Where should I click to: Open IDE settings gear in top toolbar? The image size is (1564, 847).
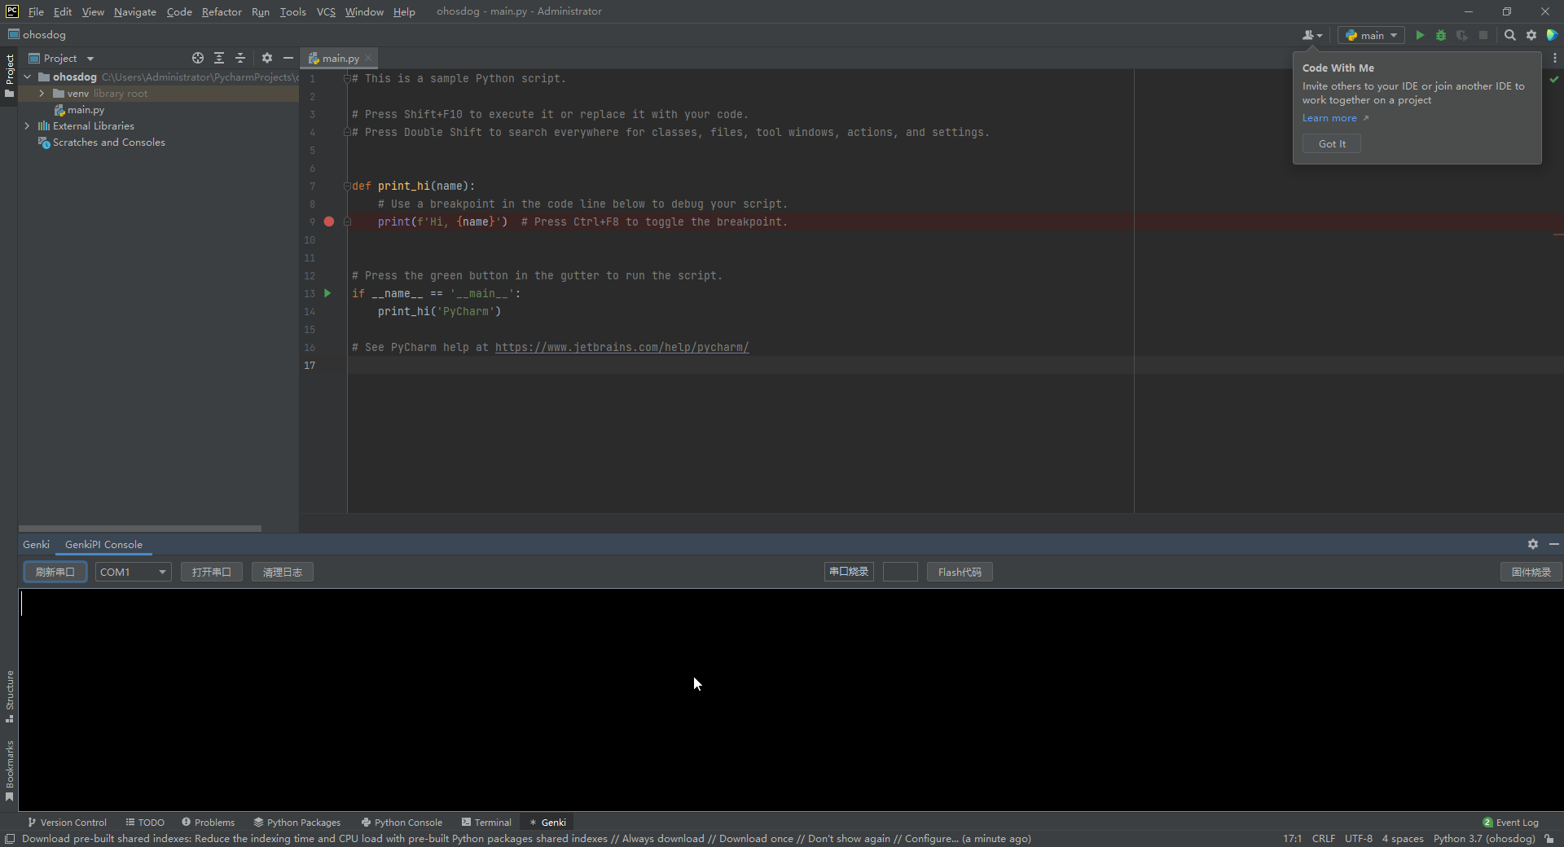click(x=1531, y=35)
